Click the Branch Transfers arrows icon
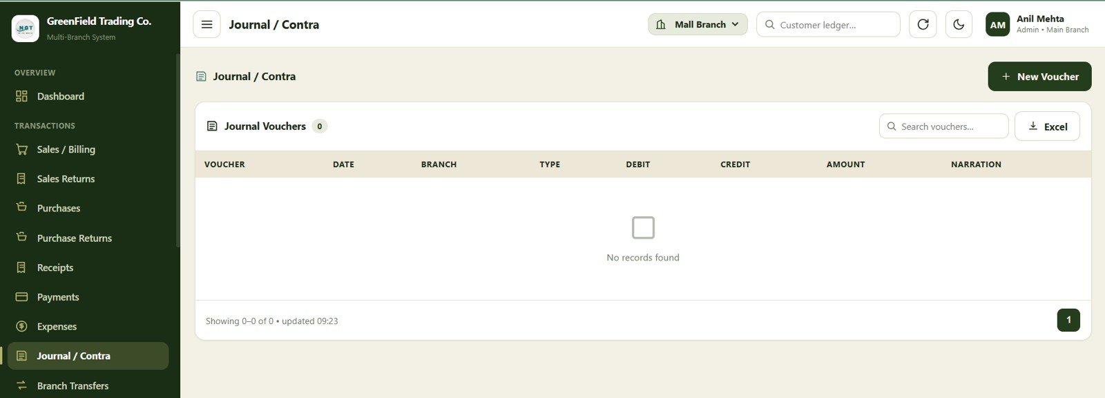Screen dimensions: 1105x398 tap(21, 386)
